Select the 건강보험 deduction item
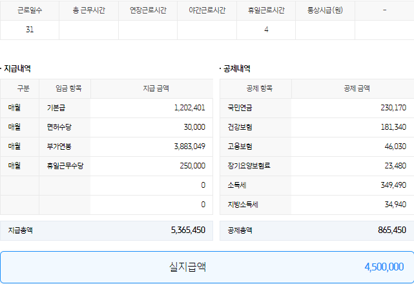Image resolution: width=414 pixels, height=284 pixels. [x=240, y=128]
